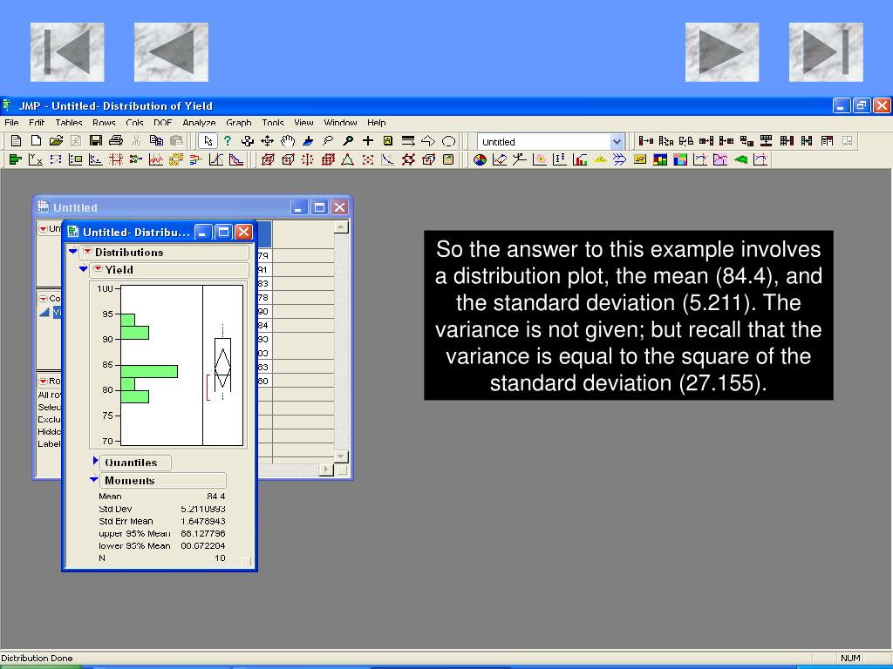
Task: Click the Copy icon in the toolbar
Action: tap(156, 140)
